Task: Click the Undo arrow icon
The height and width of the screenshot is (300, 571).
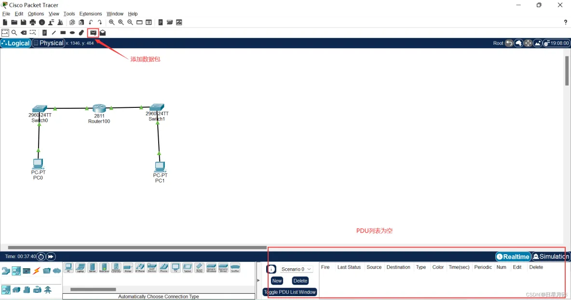Action: pyautogui.click(x=91, y=23)
